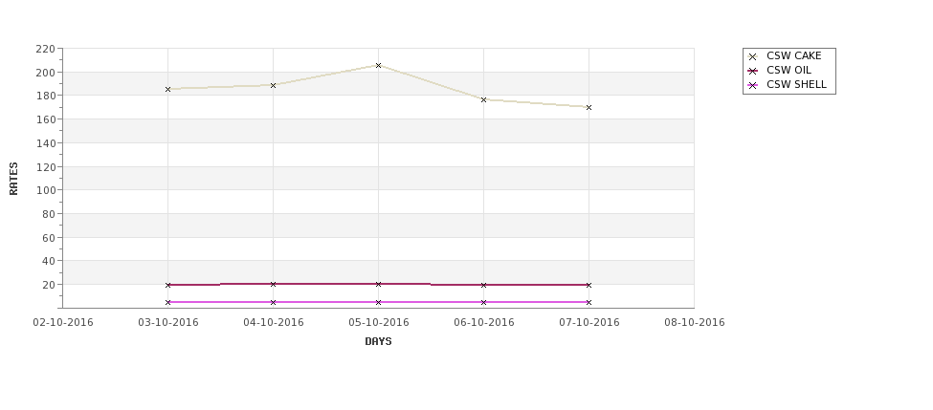
Task: Click CSW SHELL data point on 06-10-2016
Action: pyautogui.click(x=483, y=302)
